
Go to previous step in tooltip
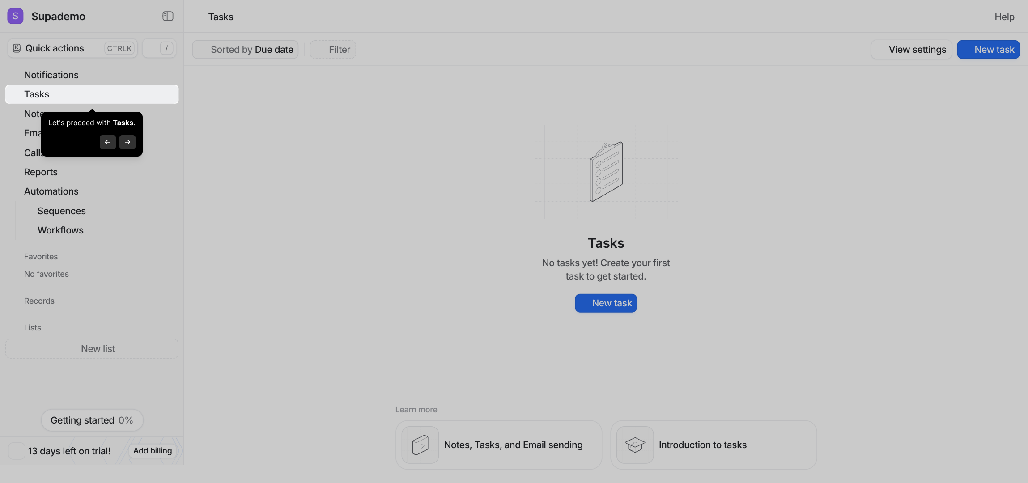(108, 142)
